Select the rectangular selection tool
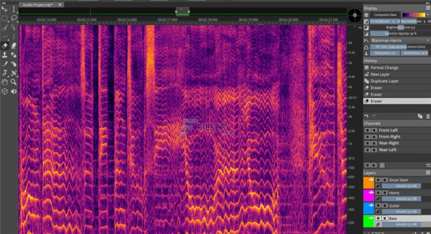This screenshot has width=431, height=234. [x=5, y=18]
